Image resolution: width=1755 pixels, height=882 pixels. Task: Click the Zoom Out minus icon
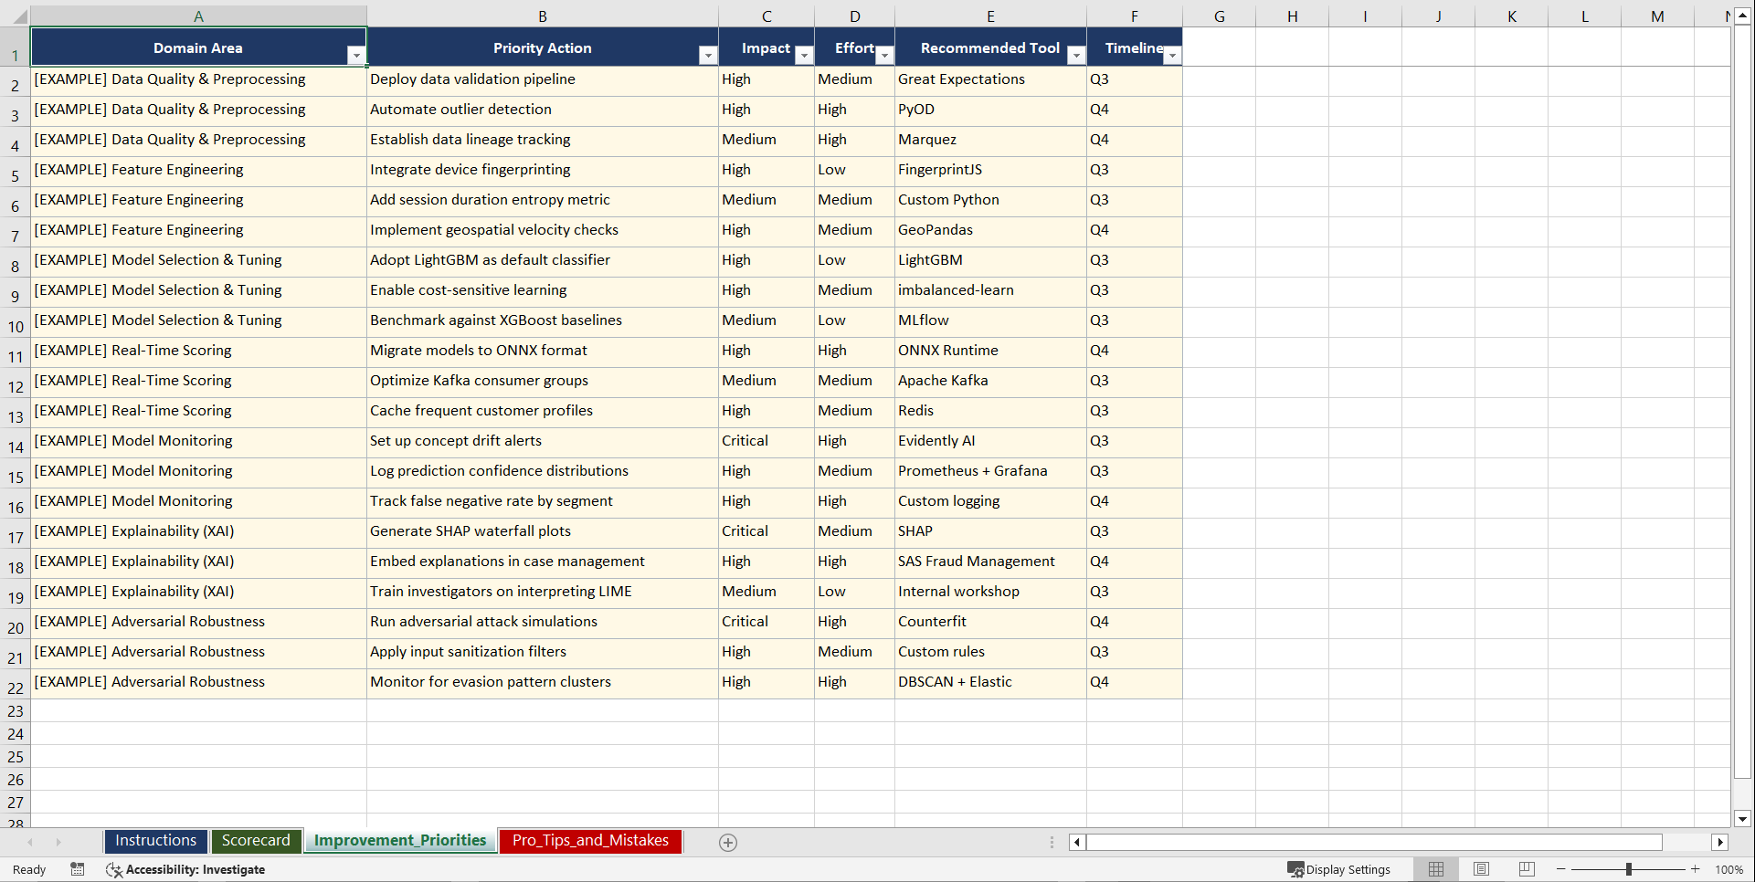click(1560, 869)
